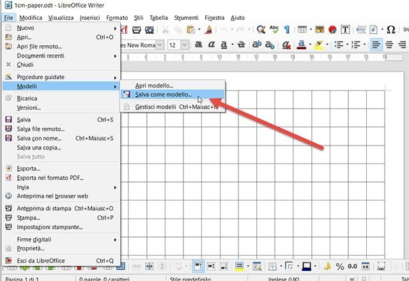Select Center alignment button
The width and height of the screenshot is (409, 281).
pos(389,45)
